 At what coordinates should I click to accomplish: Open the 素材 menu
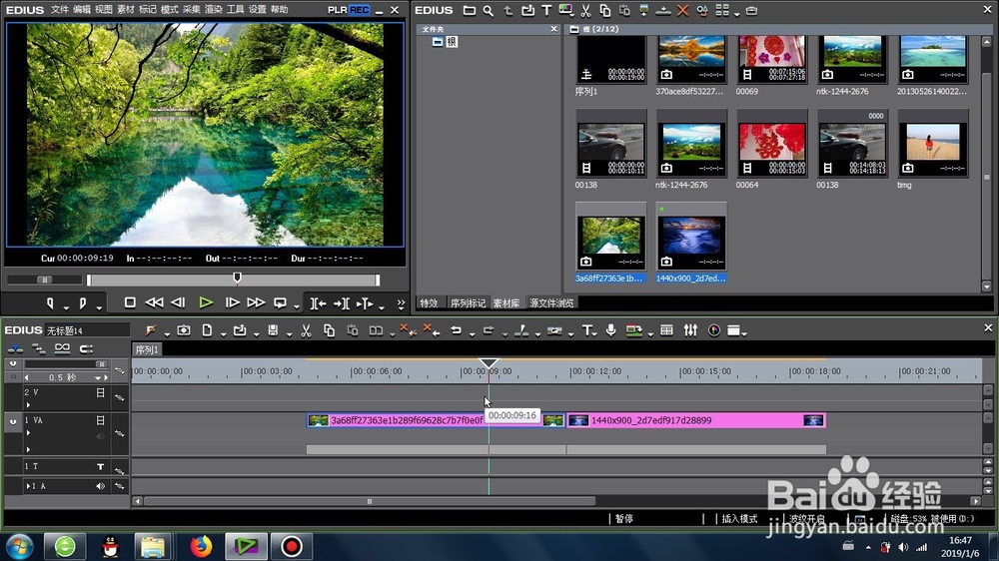tap(126, 10)
